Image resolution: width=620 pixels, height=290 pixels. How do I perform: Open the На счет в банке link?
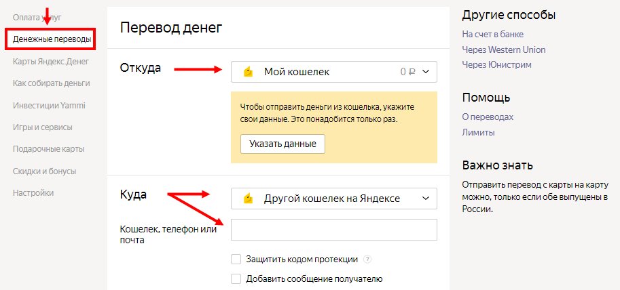[x=493, y=35]
